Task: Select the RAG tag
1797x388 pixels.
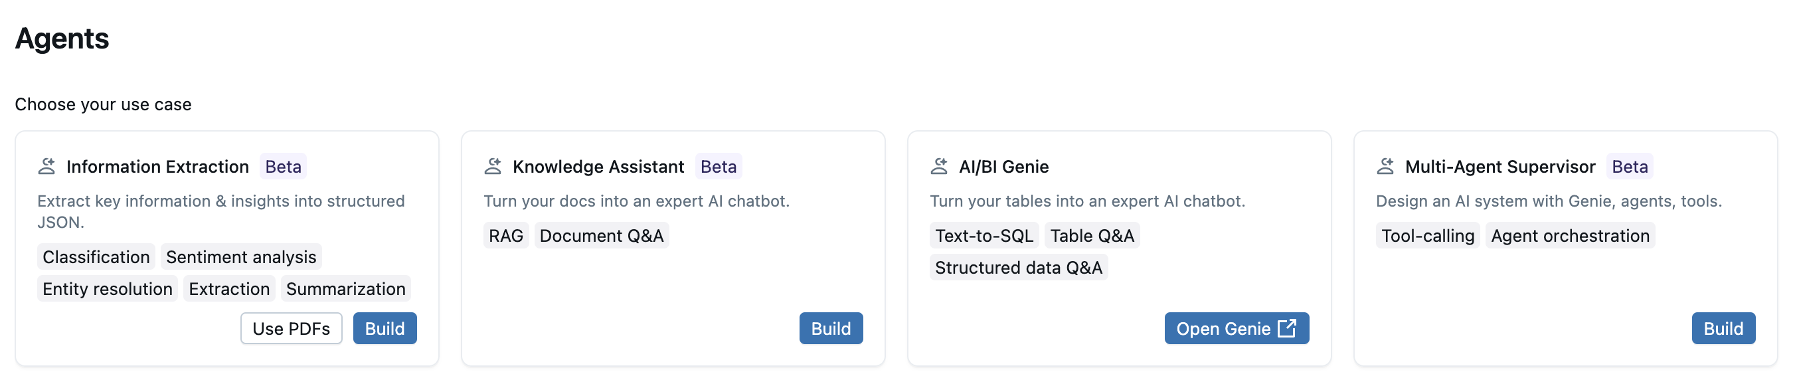Action: [x=506, y=236]
